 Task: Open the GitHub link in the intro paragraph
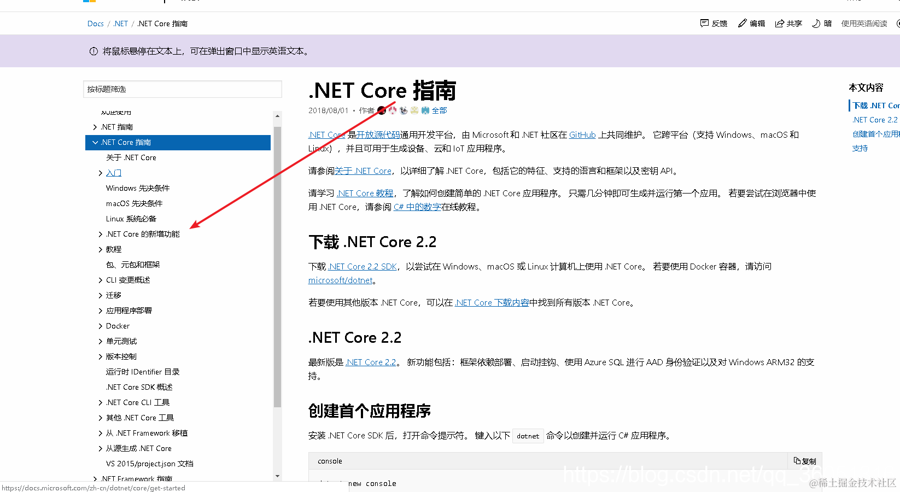coord(581,134)
